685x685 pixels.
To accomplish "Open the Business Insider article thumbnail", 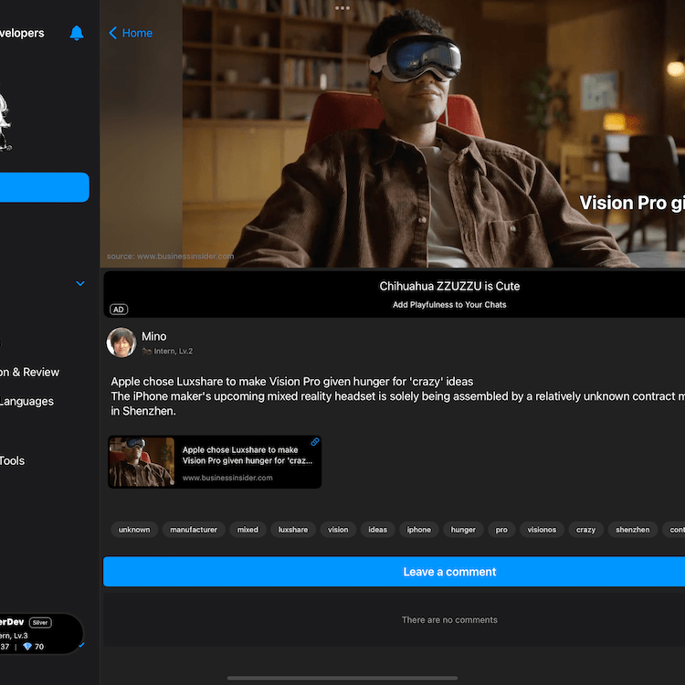I will [142, 462].
